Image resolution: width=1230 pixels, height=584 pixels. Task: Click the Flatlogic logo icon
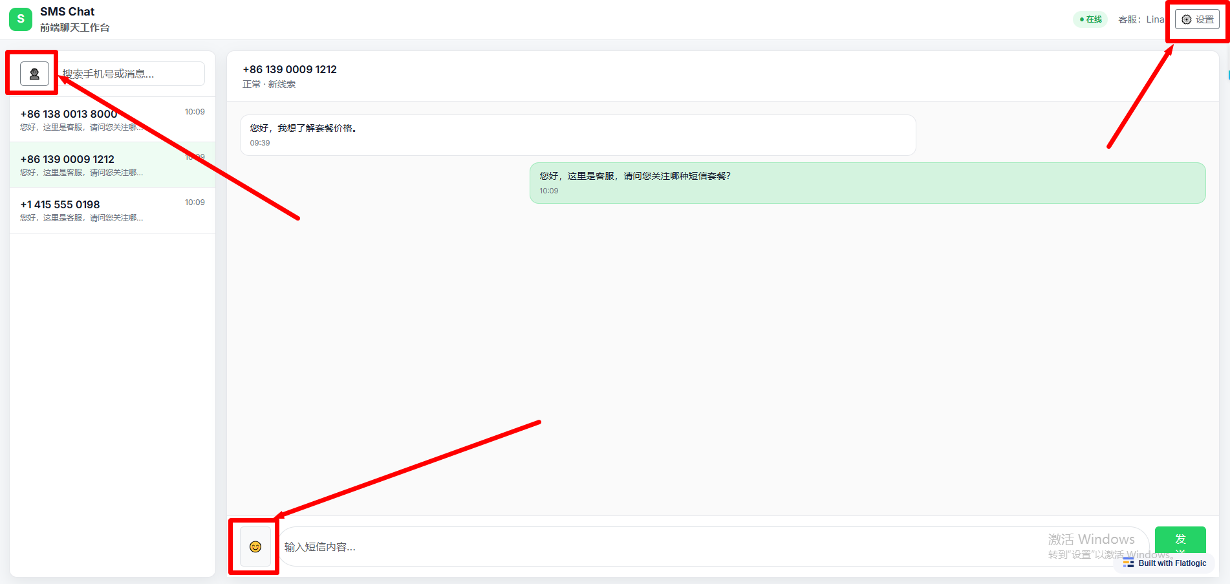click(x=1128, y=563)
